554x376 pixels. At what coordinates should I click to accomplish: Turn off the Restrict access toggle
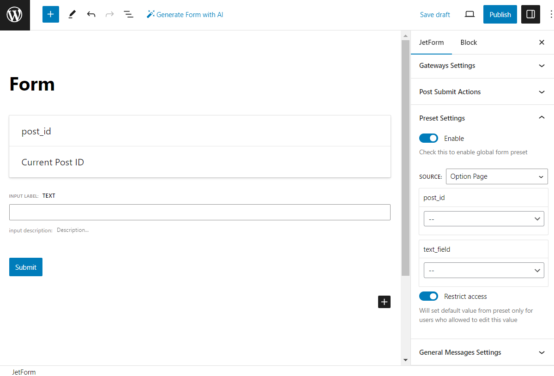428,296
